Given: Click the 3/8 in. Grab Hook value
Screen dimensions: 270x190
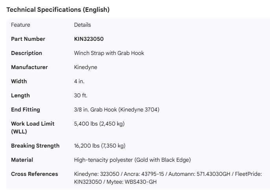Looking at the screenshot, I should pos(117,110).
